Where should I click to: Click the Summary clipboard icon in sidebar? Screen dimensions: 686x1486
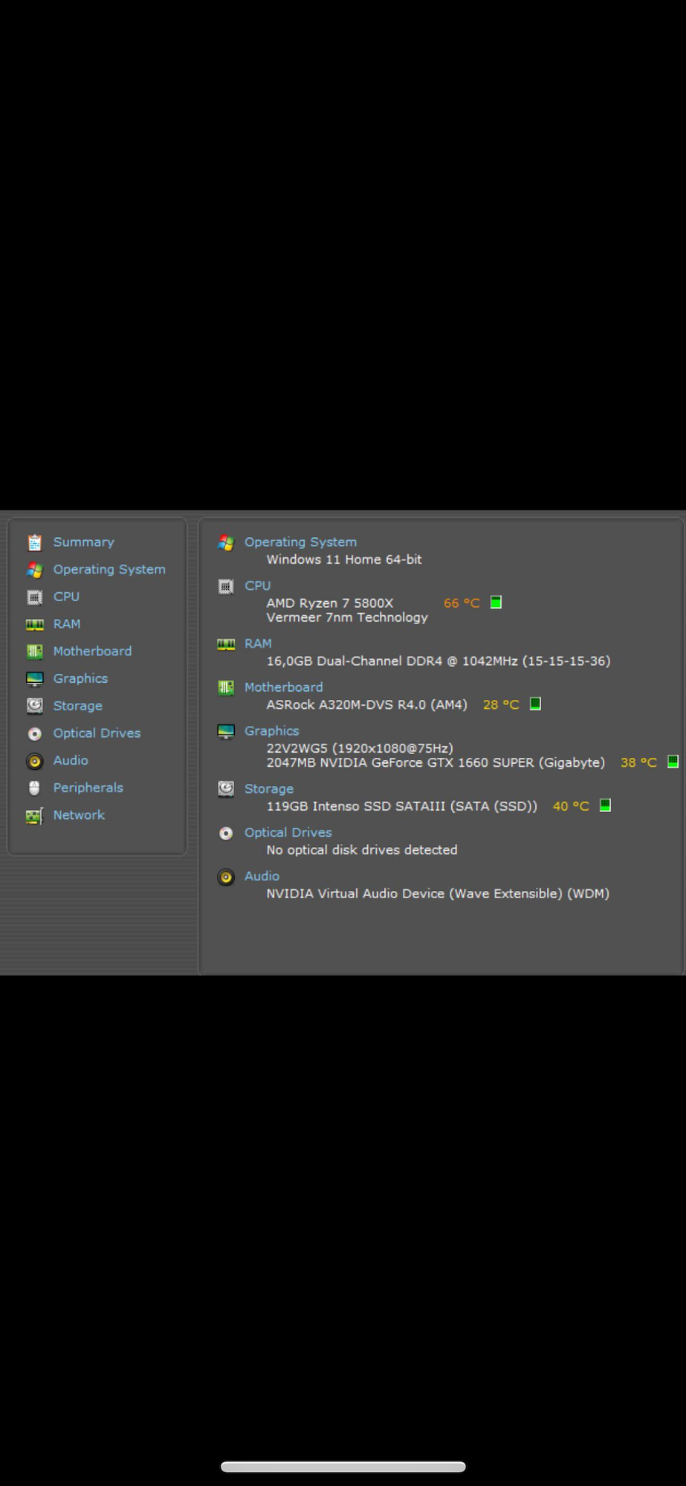click(34, 542)
